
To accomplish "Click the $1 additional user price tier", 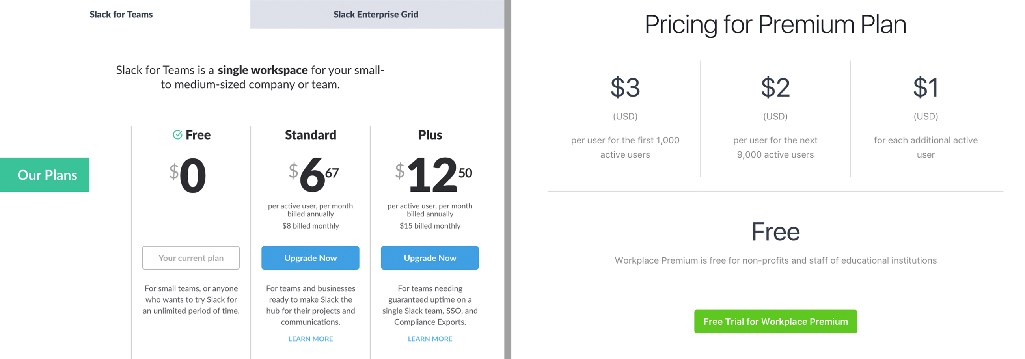I will [x=926, y=87].
